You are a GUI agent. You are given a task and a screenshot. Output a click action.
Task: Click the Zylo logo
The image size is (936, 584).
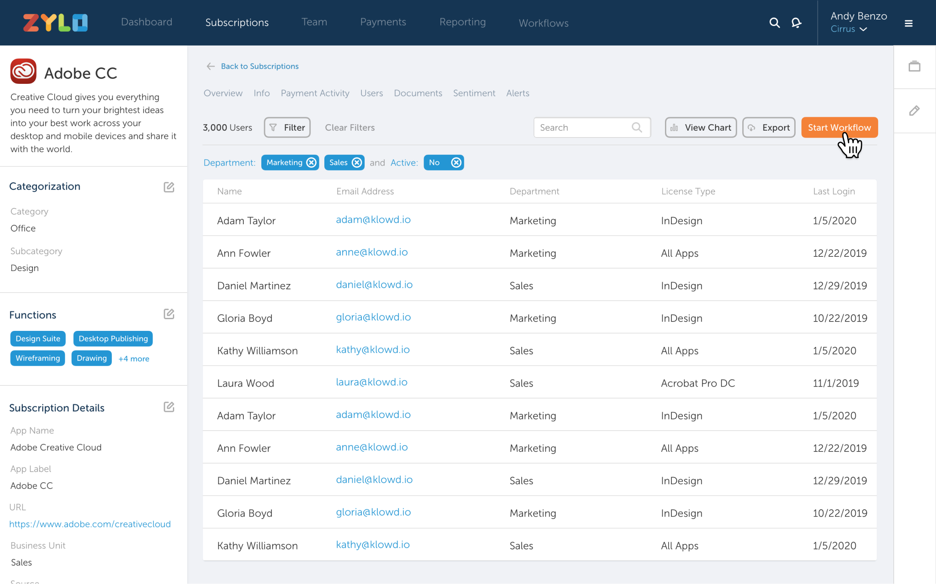[x=55, y=22]
